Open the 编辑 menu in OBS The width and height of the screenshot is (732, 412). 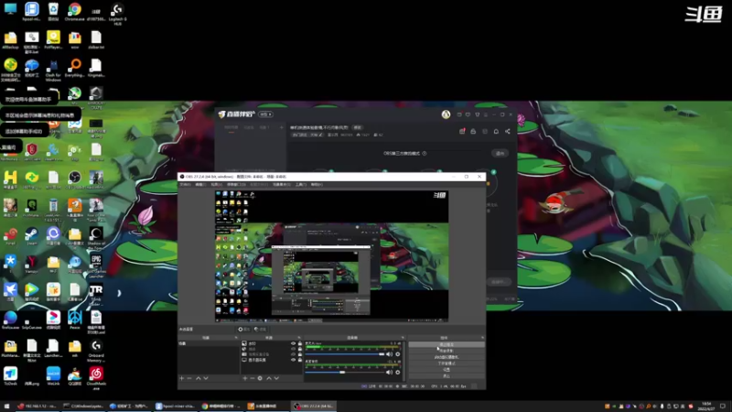pos(200,185)
